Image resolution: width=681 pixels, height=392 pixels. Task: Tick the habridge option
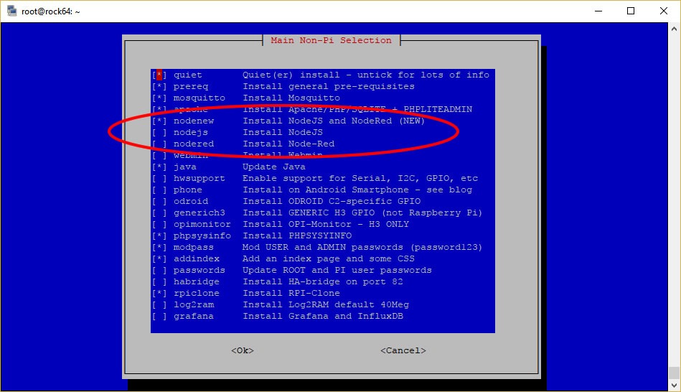click(159, 281)
